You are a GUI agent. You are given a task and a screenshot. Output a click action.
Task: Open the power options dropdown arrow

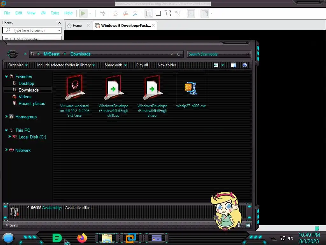coord(90,13)
